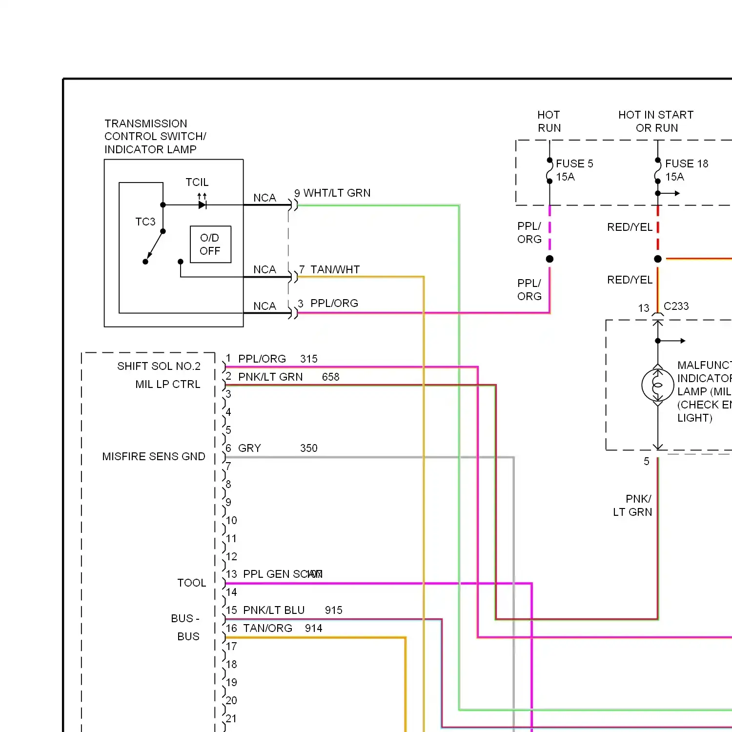732x732 pixels.
Task: Click pin number 10 on the connector
Action: 231,520
